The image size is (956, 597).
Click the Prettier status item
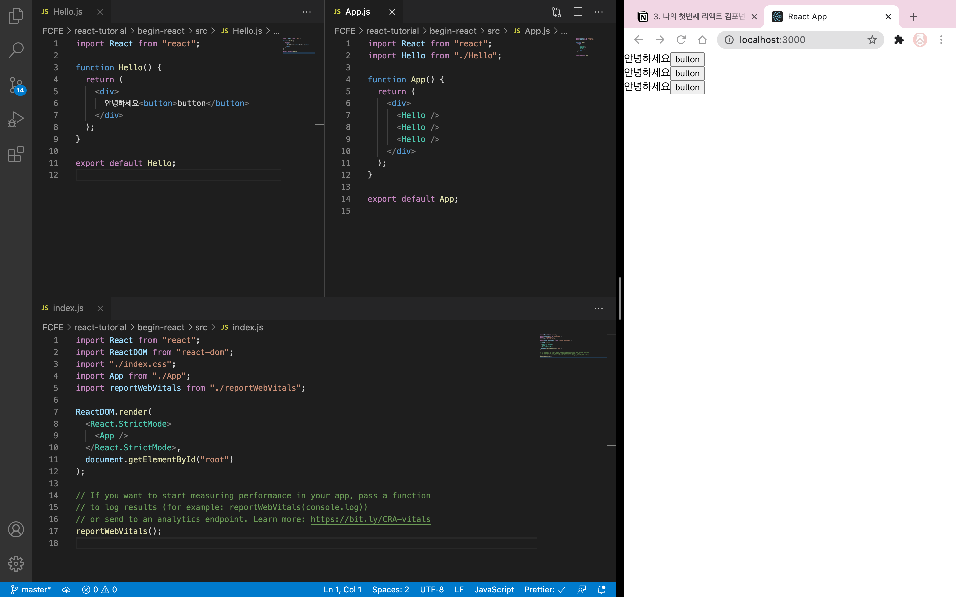pyautogui.click(x=545, y=589)
